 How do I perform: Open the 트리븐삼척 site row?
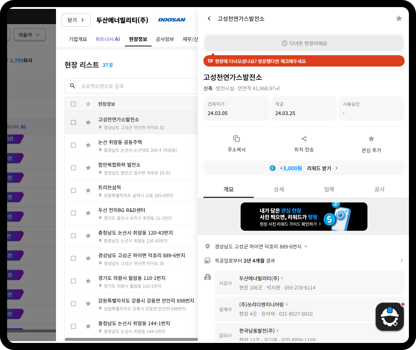pos(131,191)
